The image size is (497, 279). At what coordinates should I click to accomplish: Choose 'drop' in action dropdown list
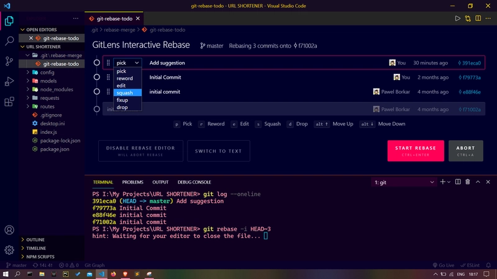click(x=127, y=107)
